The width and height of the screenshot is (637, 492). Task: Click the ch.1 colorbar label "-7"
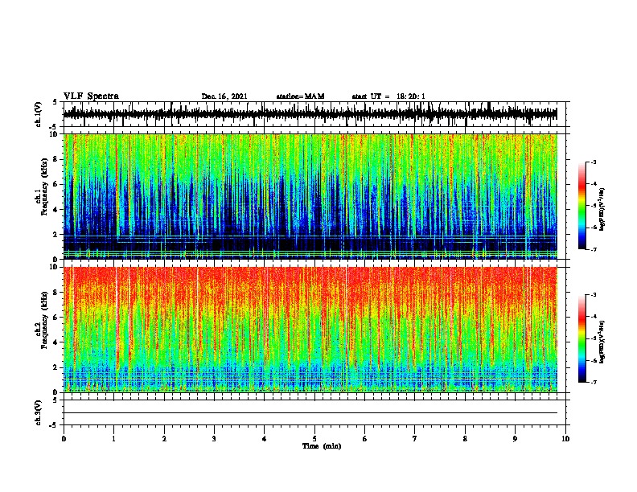(x=593, y=249)
